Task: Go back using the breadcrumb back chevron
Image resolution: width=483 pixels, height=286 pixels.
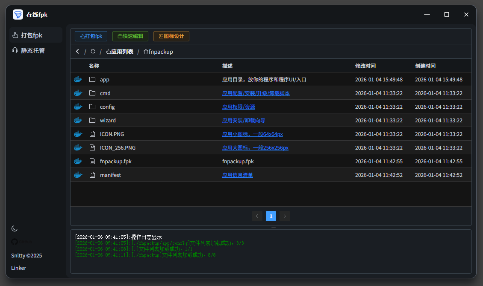Action: [x=77, y=51]
